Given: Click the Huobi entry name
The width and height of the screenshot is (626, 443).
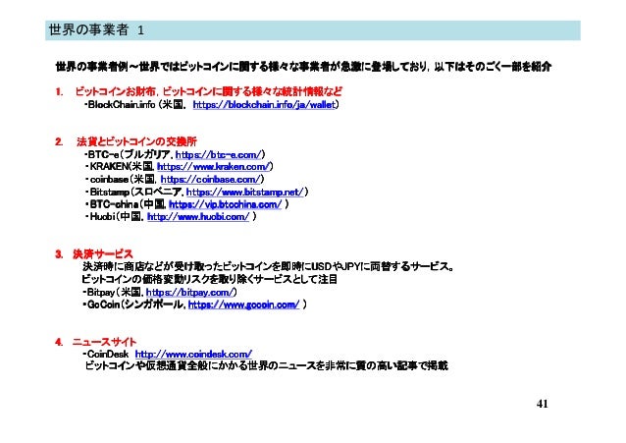Looking at the screenshot, I should pos(102,217).
